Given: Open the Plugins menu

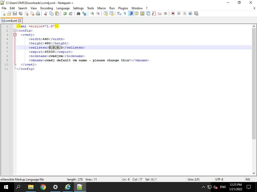Looking at the screenshot, I should [x=123, y=8].
